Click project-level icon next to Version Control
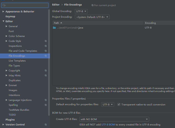Viewport: 175px width, 128px height. coord(46,125)
